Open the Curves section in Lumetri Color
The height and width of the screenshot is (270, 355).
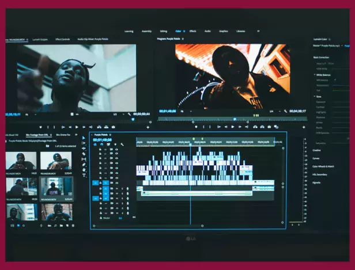pos(316,158)
